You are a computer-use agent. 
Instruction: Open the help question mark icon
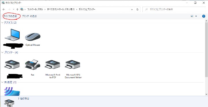(x=204, y=16)
